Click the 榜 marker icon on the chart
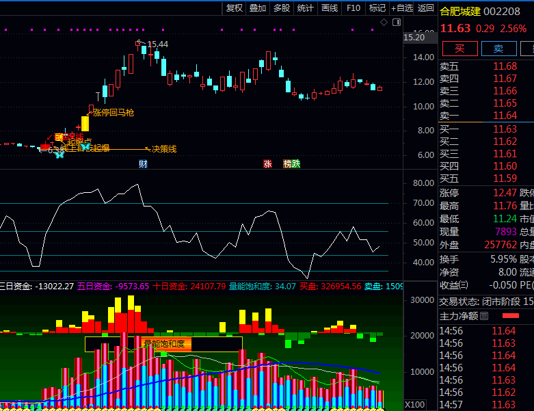The image size is (534, 411). [288, 164]
